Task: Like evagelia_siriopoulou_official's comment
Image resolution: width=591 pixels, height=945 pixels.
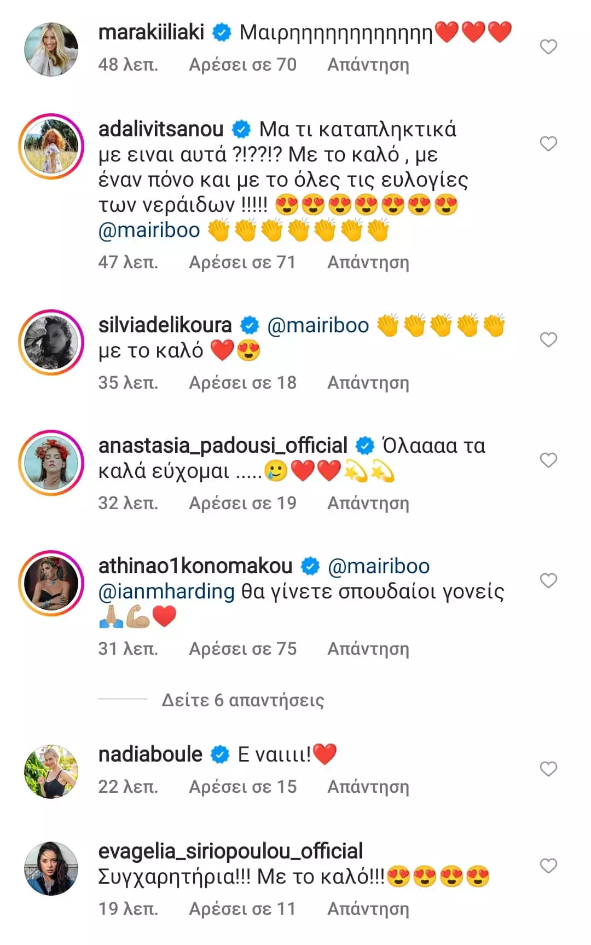Action: [x=548, y=866]
